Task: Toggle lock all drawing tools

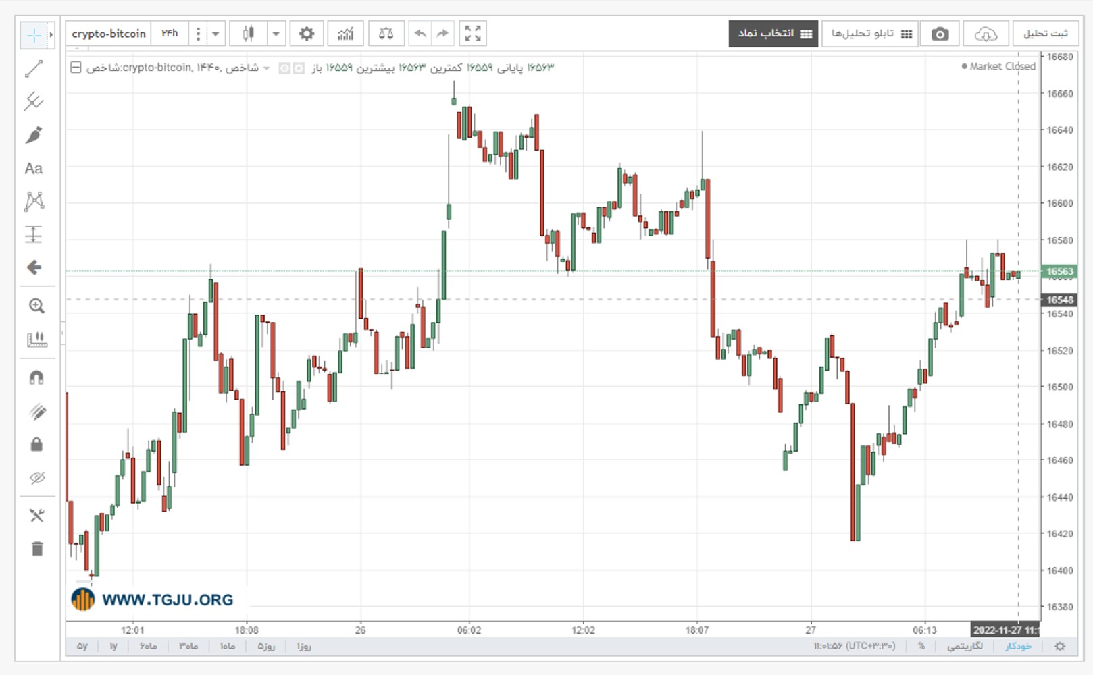Action: (x=36, y=445)
